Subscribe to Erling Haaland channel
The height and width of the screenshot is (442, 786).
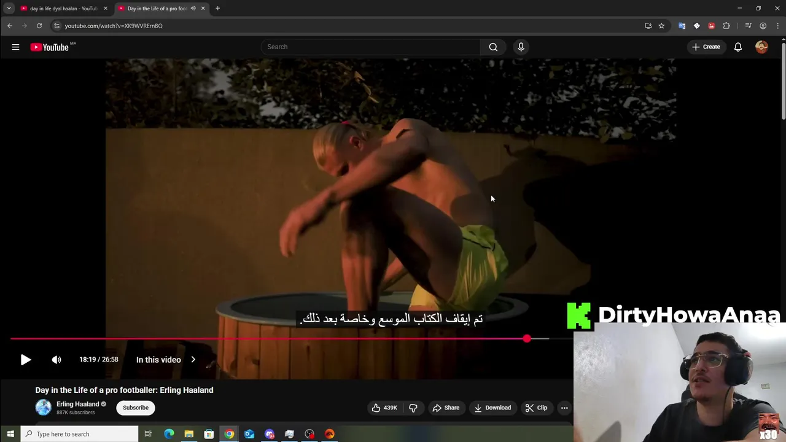point(136,408)
